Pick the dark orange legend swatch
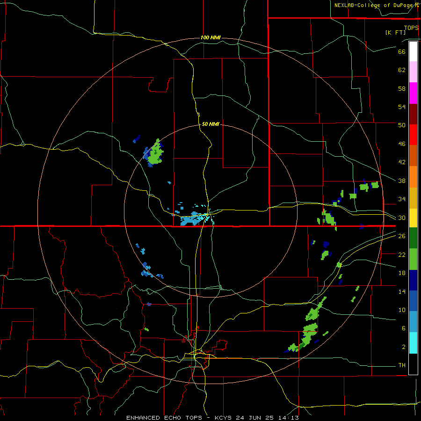 tap(413, 155)
